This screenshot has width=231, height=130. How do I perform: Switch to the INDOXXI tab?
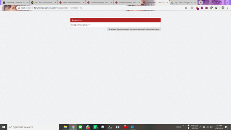click(x=43, y=3)
